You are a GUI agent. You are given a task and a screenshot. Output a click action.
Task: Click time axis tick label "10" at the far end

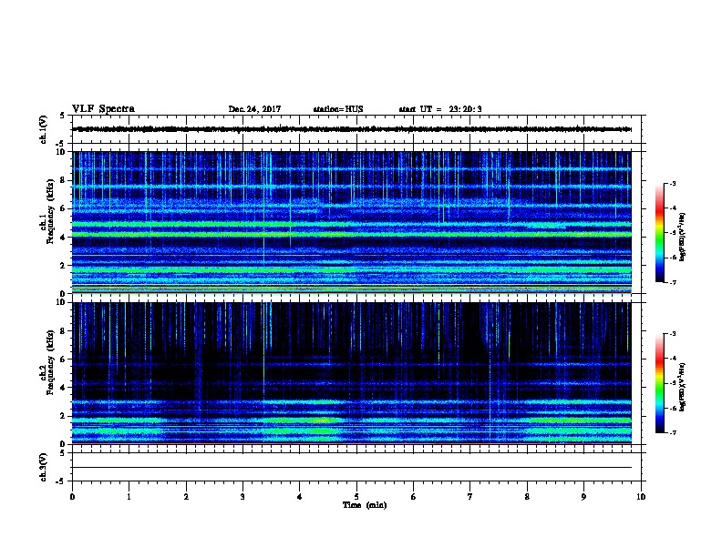pos(641,497)
